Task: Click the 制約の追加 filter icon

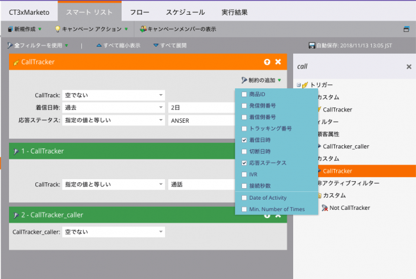Action: coord(244,80)
